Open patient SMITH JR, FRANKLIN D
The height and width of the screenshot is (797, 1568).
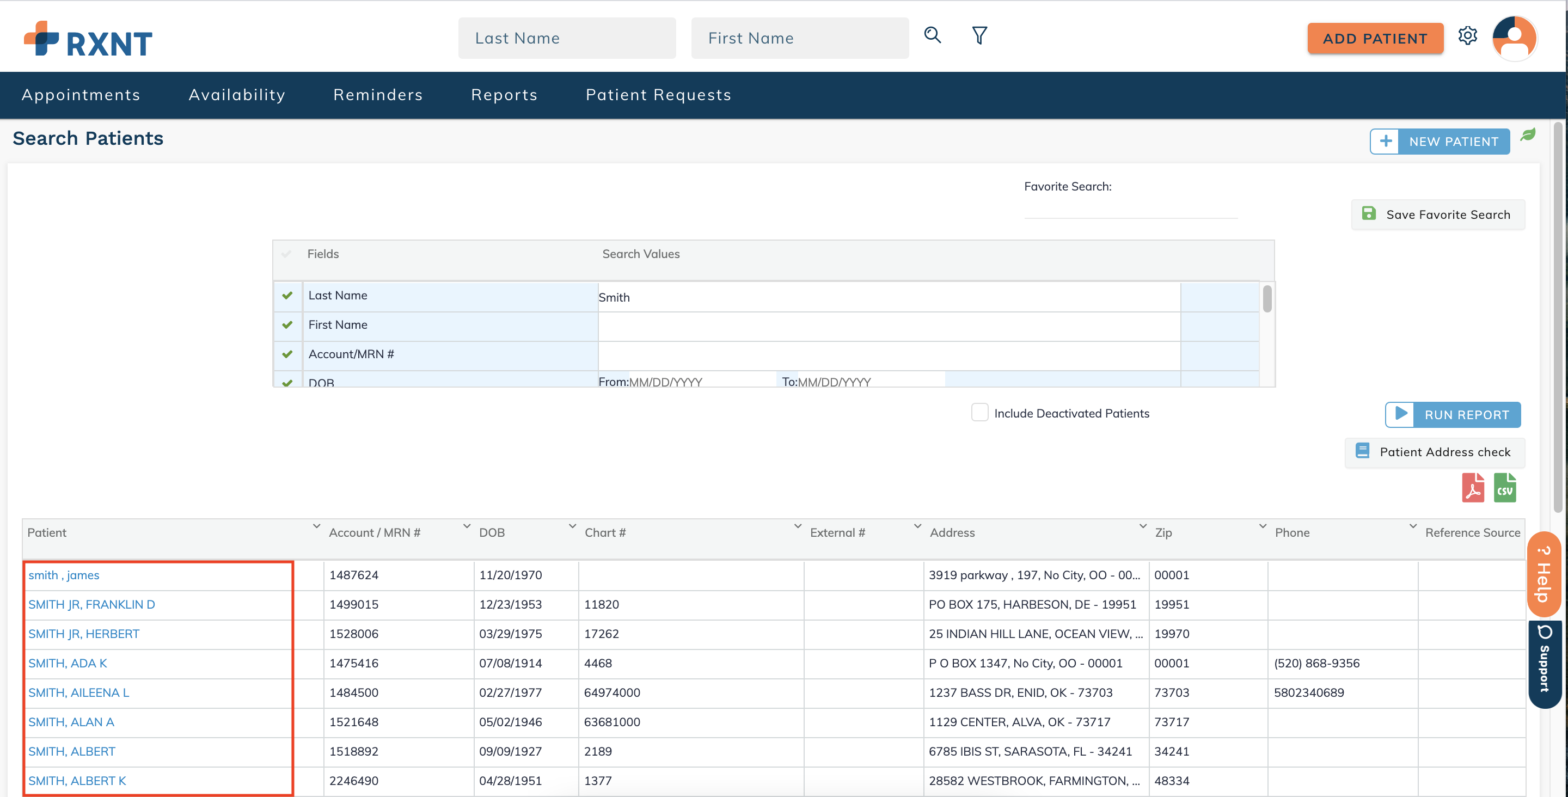pyautogui.click(x=92, y=604)
